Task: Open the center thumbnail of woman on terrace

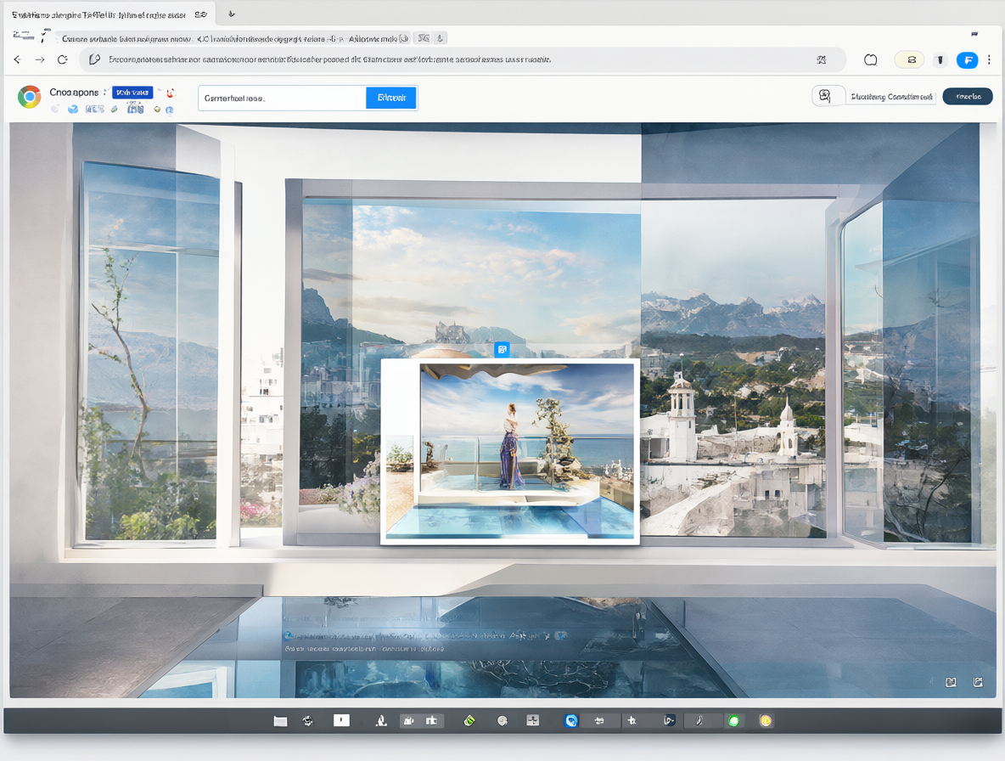Action: [510, 452]
